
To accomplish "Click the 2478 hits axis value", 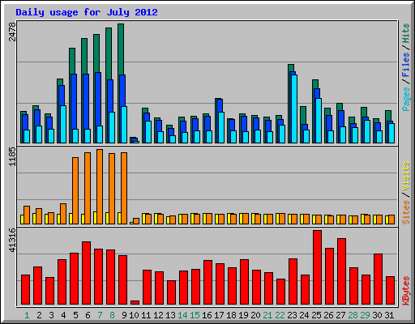I will (x=12, y=32).
